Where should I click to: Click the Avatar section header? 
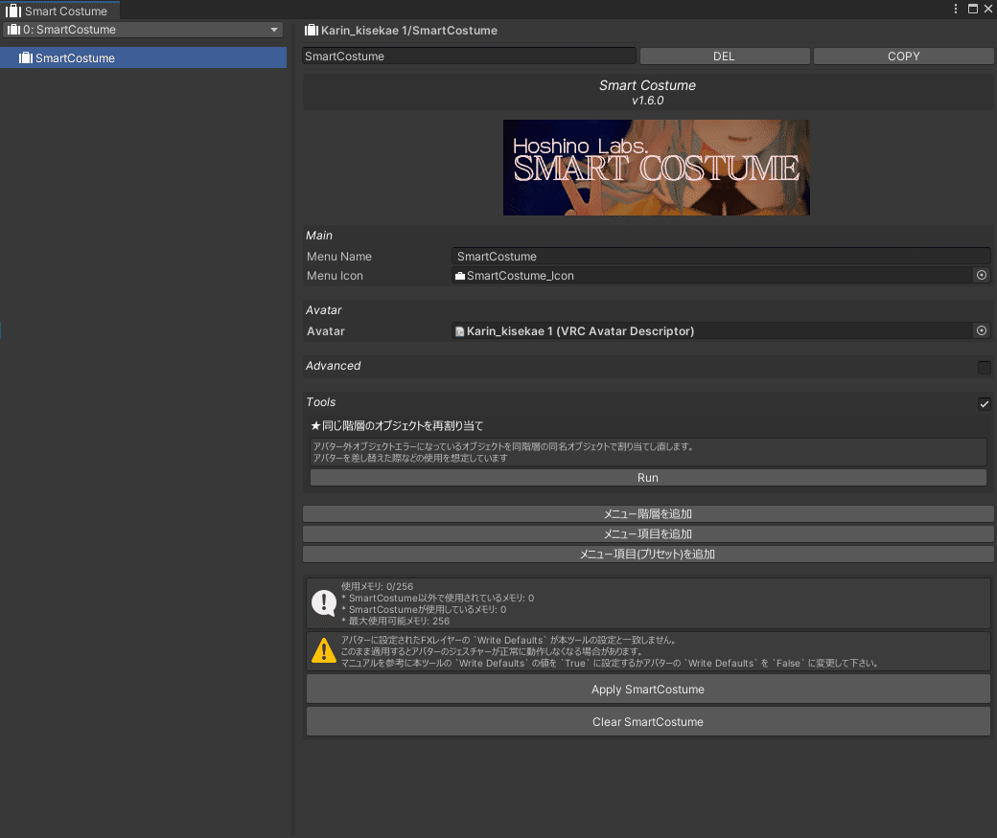coord(324,310)
